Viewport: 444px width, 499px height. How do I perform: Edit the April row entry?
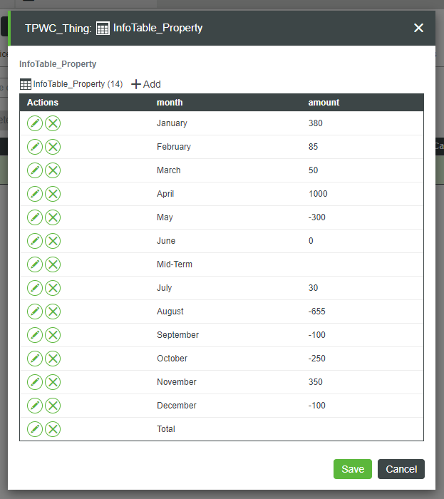35,194
